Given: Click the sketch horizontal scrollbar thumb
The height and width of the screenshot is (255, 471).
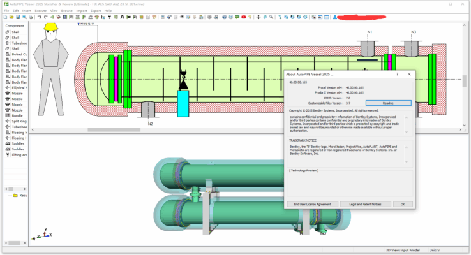Looking at the screenshot, I should [x=114, y=129].
